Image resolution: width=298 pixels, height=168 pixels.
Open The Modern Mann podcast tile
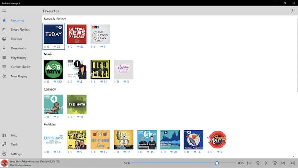(x=217, y=140)
